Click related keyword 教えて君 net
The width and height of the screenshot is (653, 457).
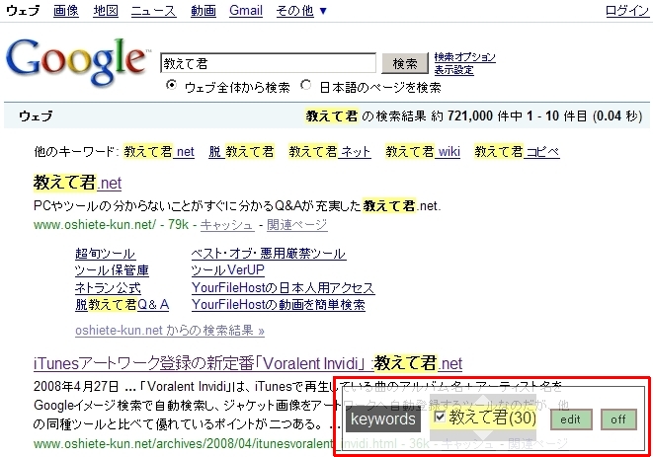click(159, 151)
